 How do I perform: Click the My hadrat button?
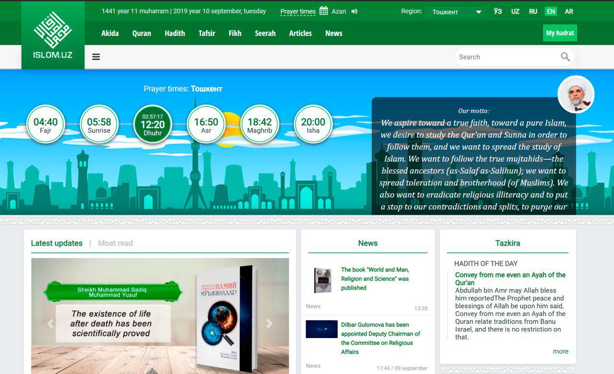coord(560,33)
